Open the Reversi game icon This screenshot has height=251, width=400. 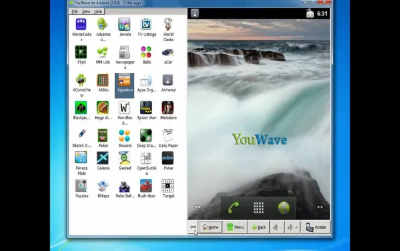tap(124, 135)
